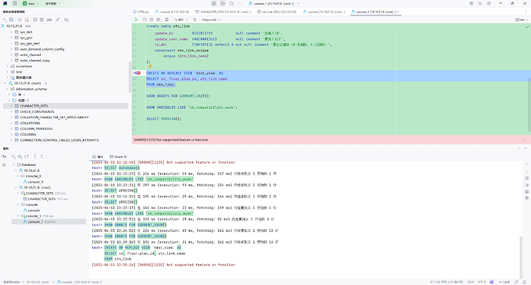Expand the oceanbase schema node

coord(7,66)
